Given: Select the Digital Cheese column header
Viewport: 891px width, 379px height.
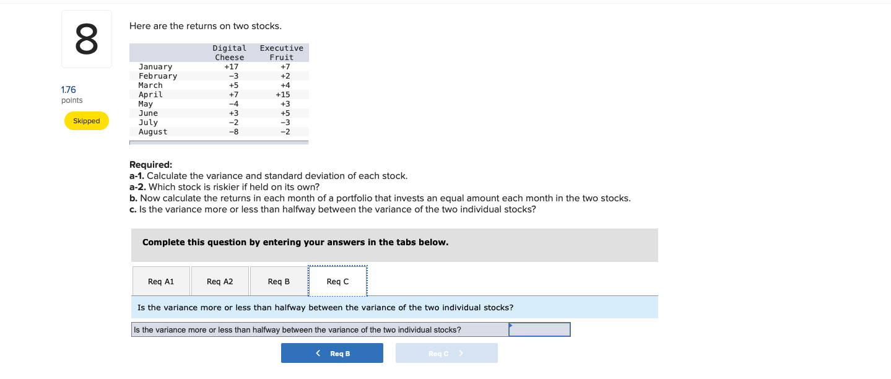Looking at the screenshot, I should (x=230, y=53).
